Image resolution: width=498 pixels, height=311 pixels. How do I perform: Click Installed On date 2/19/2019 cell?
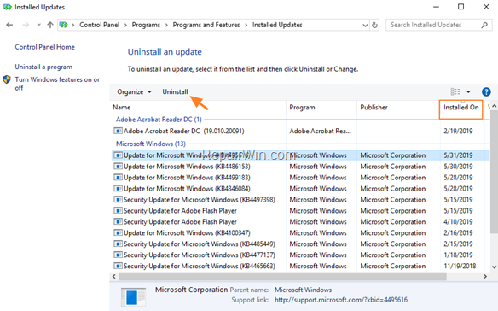click(458, 131)
